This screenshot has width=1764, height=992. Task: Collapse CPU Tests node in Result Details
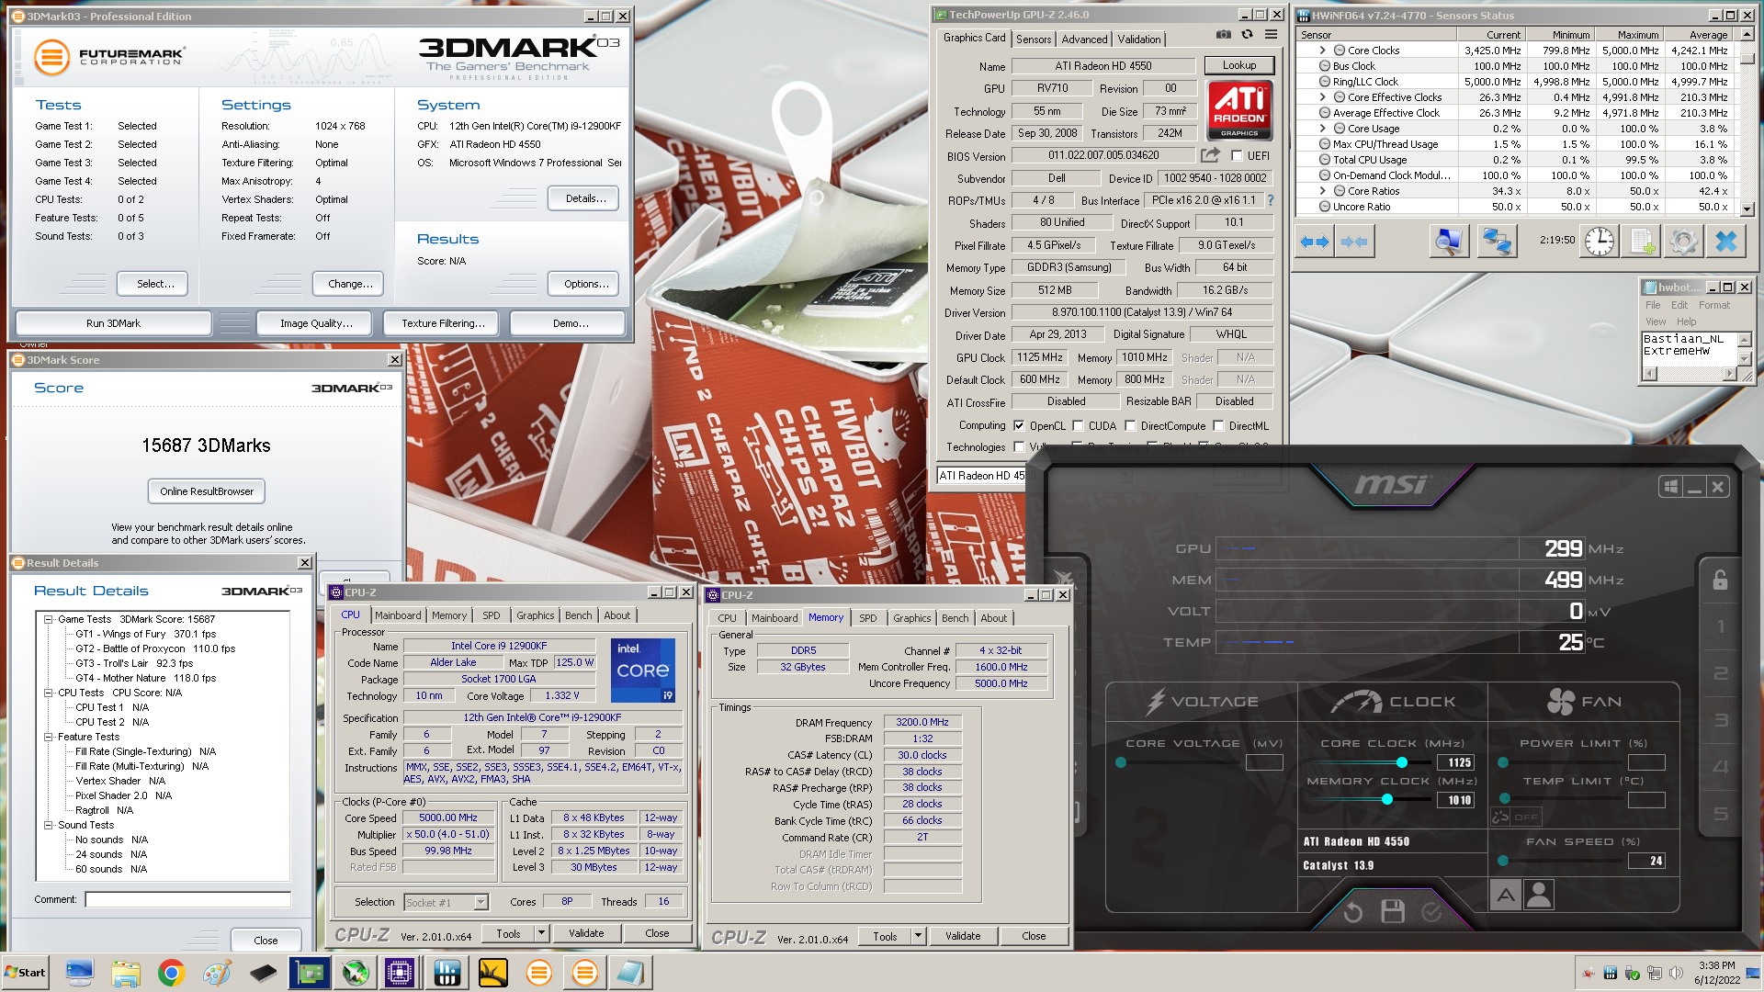48,693
